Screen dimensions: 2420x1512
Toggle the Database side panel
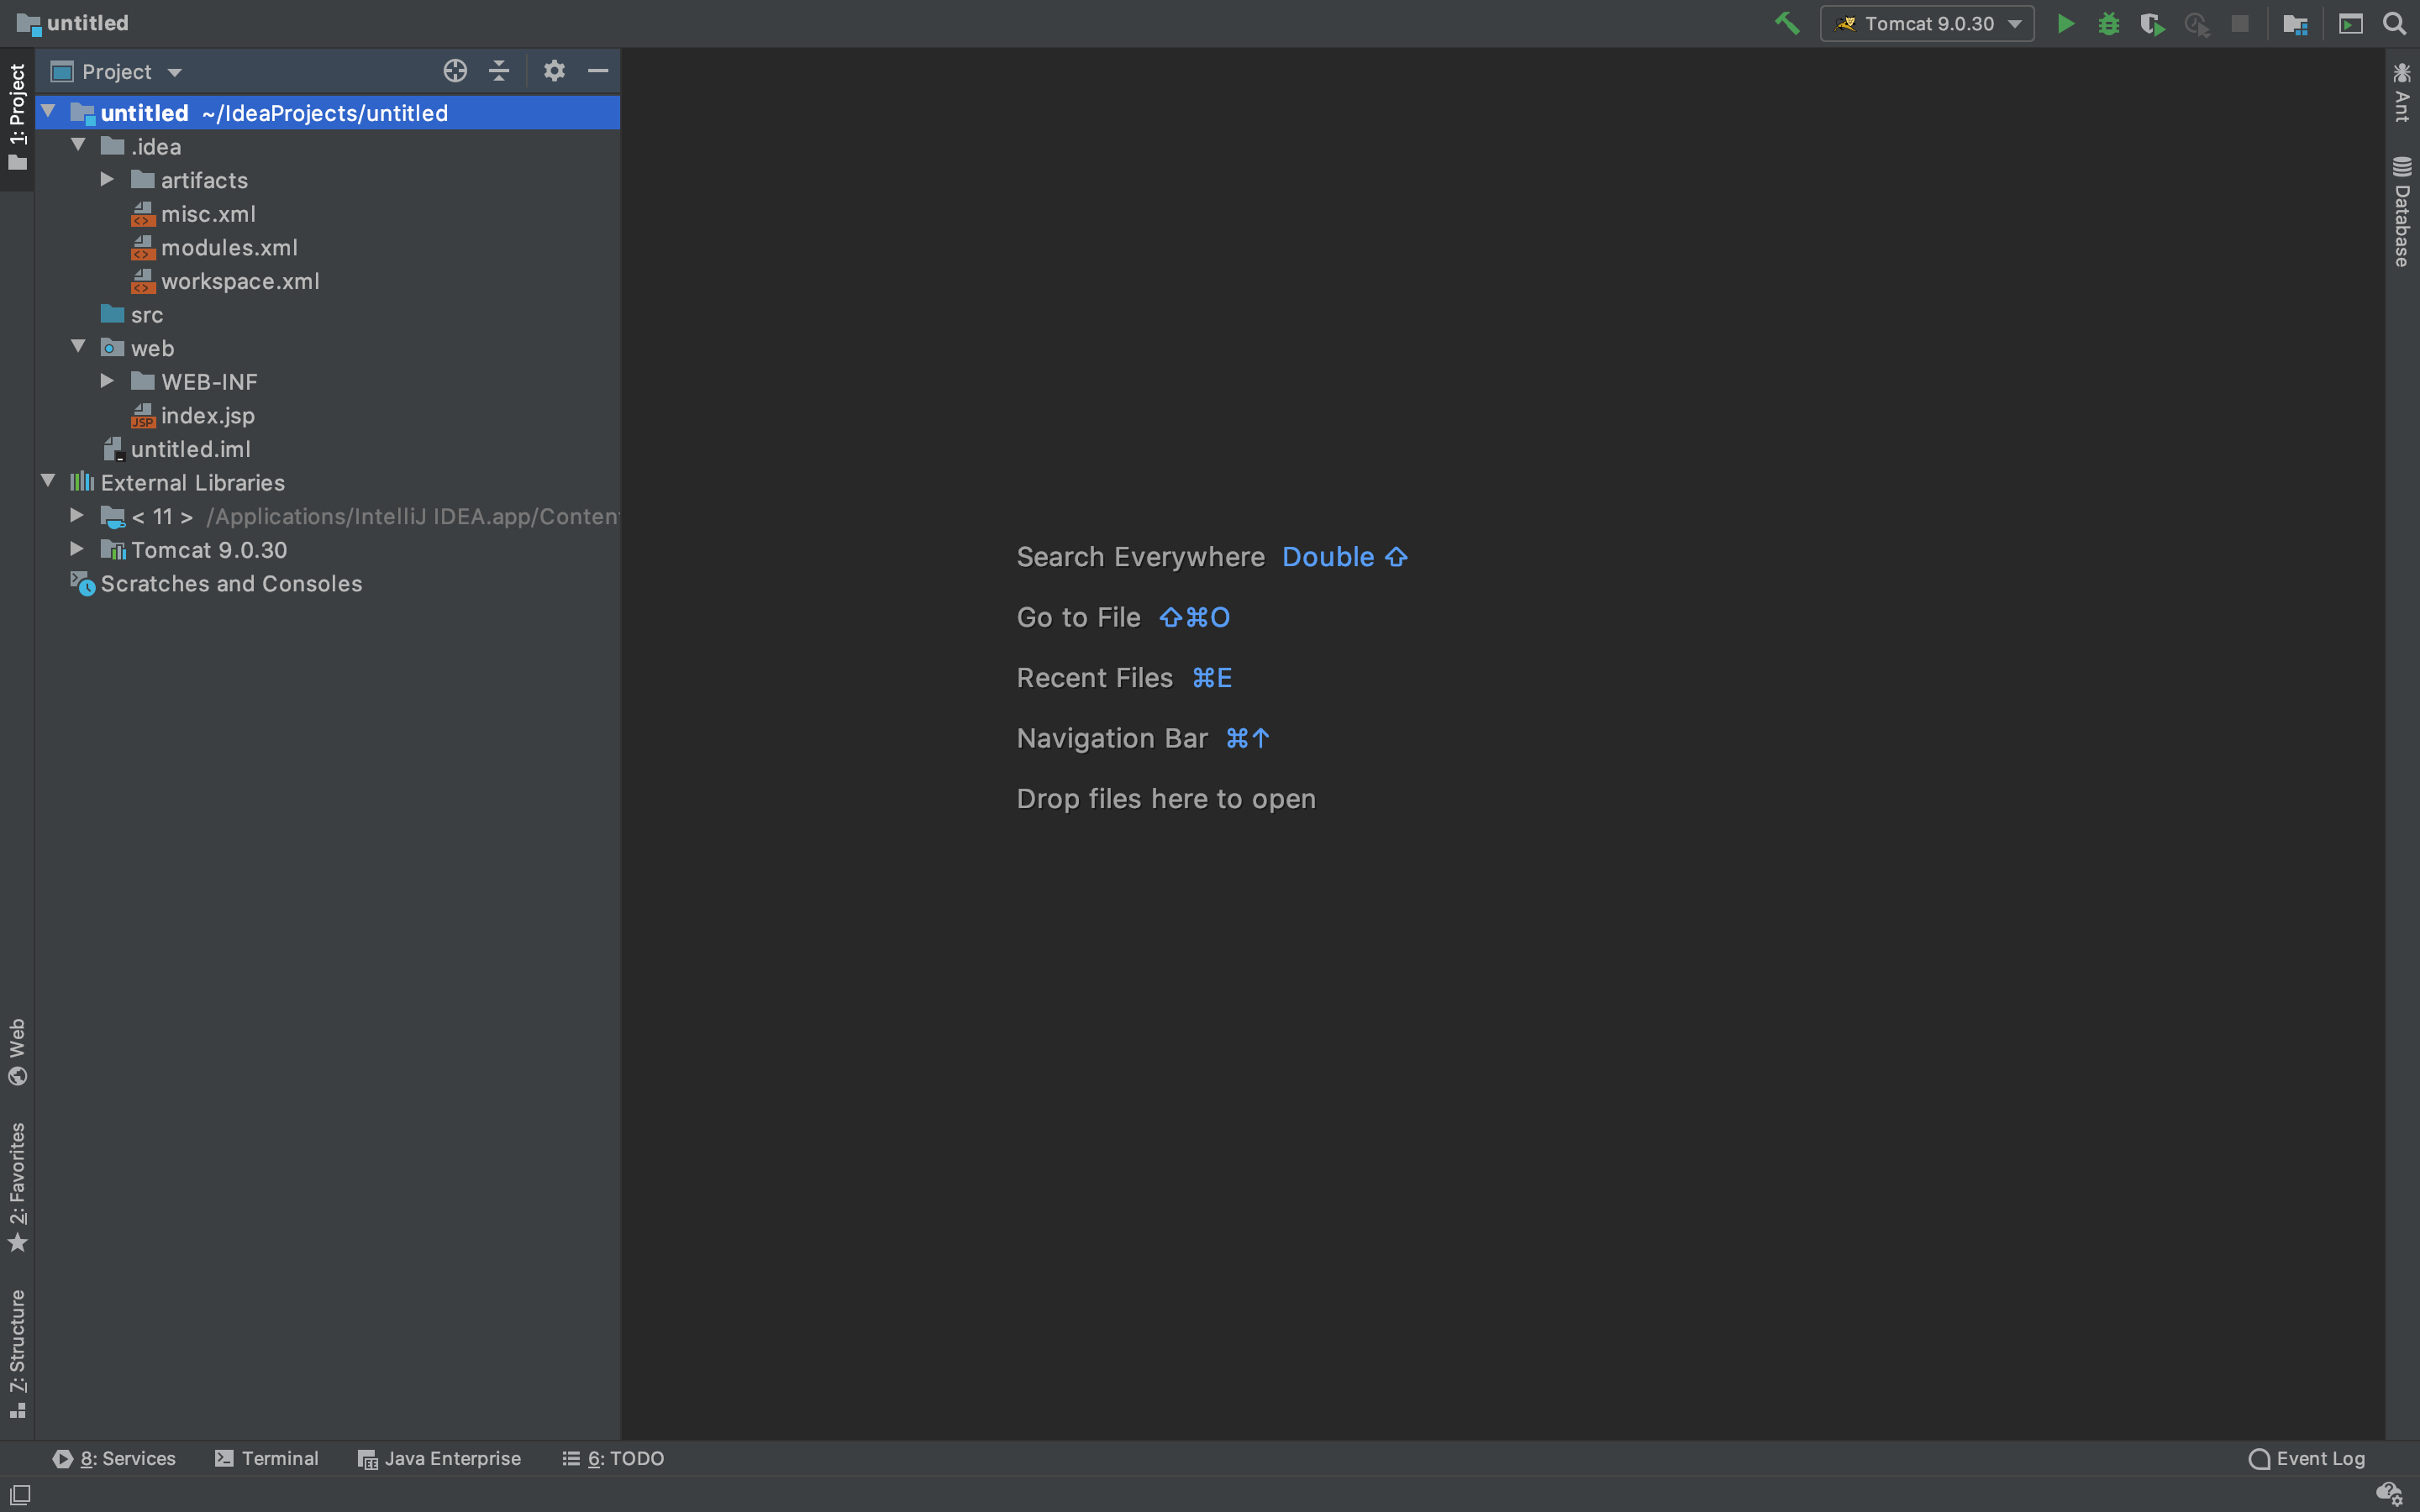(2402, 212)
